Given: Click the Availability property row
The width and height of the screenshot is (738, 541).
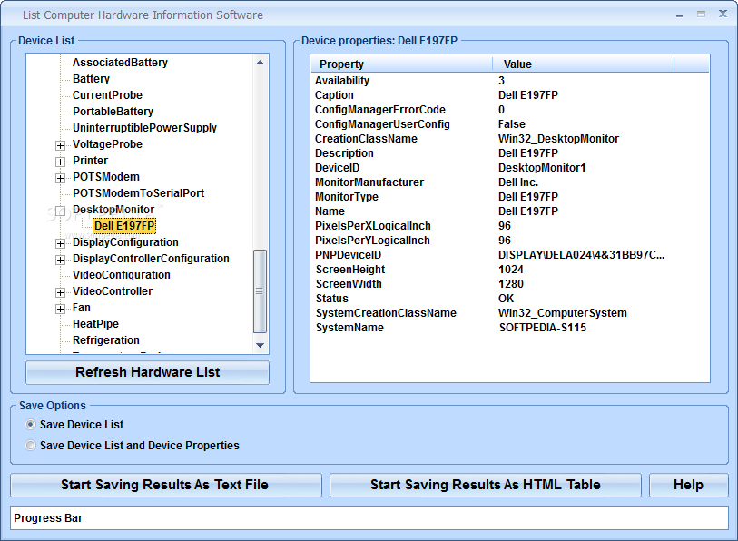Looking at the screenshot, I should point(510,81).
